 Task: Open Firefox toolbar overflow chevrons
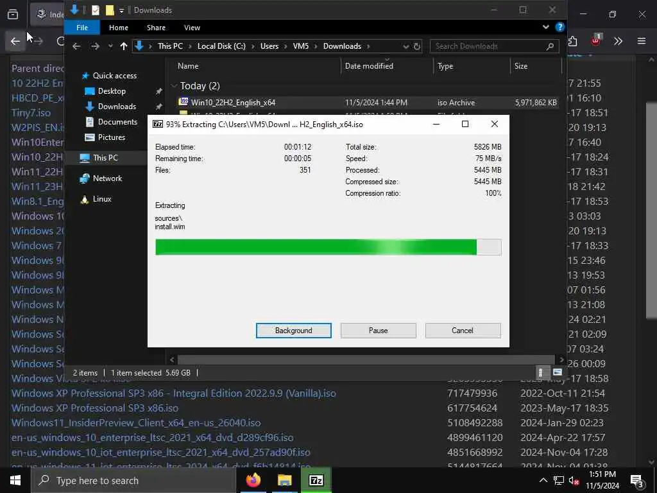(x=618, y=41)
